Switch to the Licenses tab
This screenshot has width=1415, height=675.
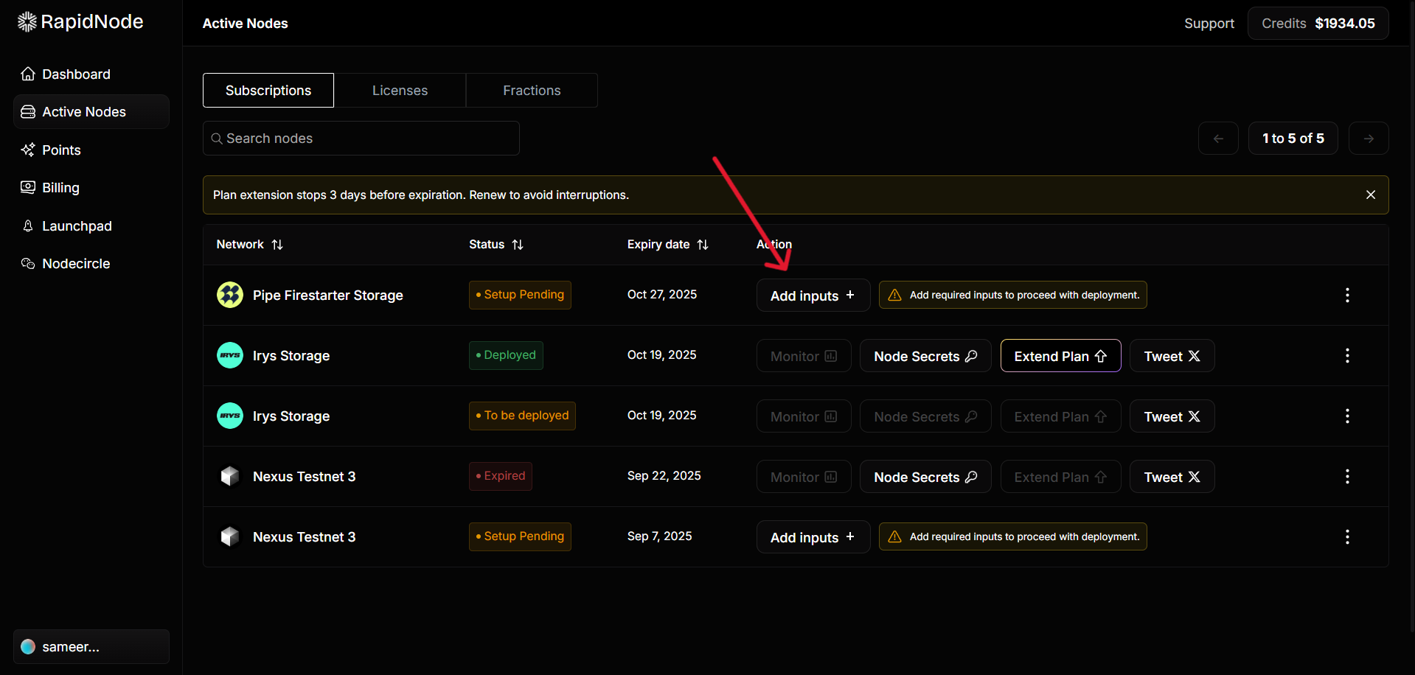[400, 91]
